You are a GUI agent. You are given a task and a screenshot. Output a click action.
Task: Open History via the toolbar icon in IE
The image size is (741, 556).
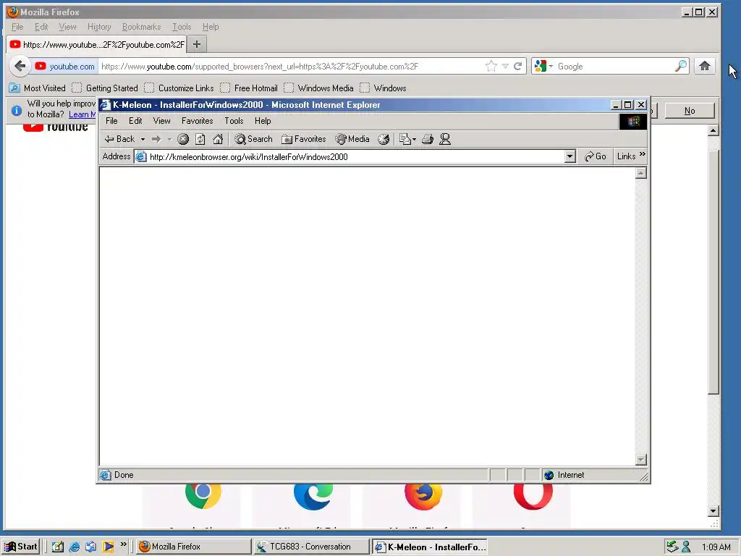(384, 139)
